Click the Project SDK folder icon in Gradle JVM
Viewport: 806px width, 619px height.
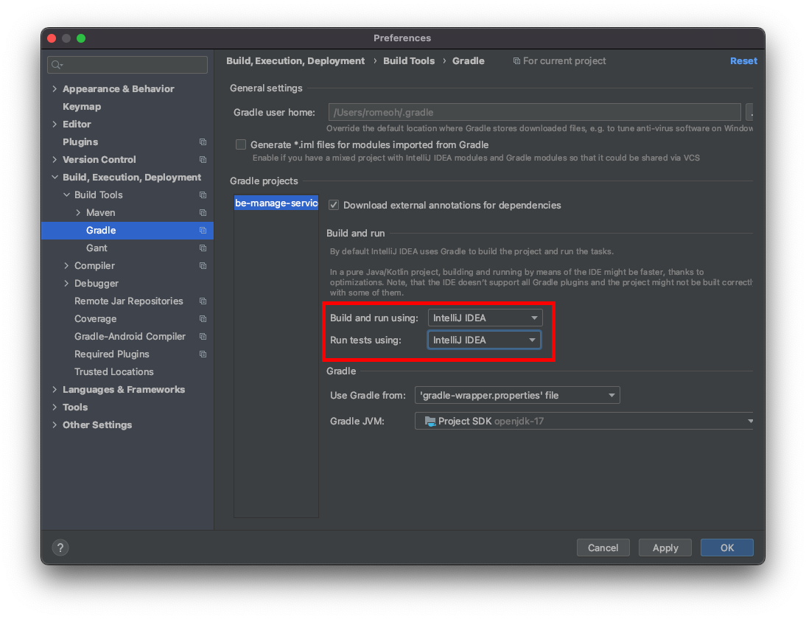coord(430,421)
